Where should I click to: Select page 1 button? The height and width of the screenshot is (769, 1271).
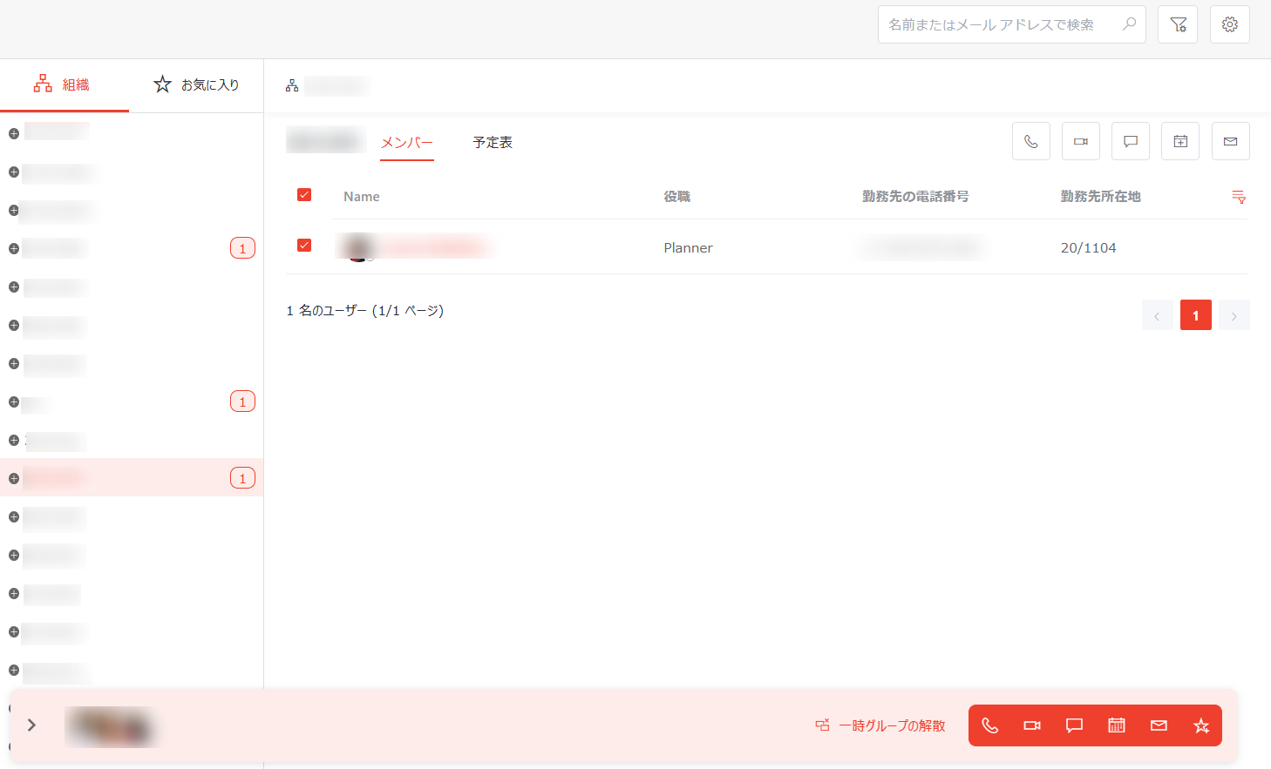click(x=1196, y=315)
